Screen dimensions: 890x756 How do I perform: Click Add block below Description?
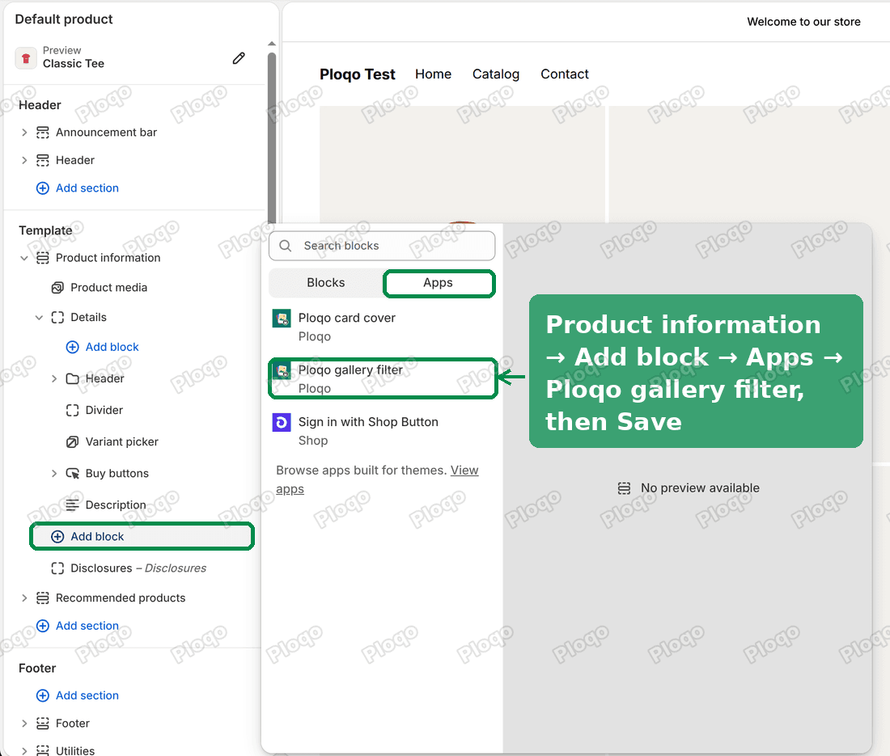tap(142, 537)
